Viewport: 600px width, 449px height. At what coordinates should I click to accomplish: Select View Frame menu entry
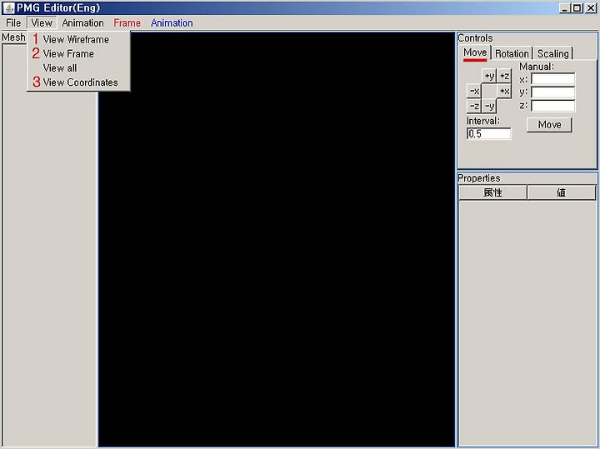(78, 53)
